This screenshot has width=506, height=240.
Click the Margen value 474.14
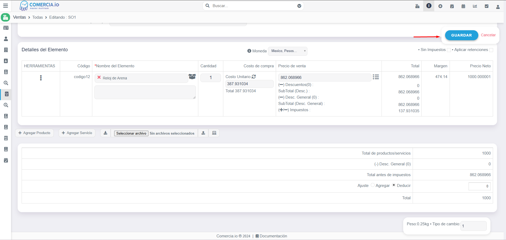tap(441, 77)
